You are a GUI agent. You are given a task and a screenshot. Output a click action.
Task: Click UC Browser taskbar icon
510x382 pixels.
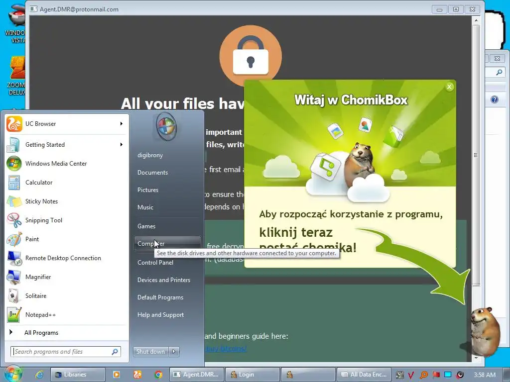point(137,375)
